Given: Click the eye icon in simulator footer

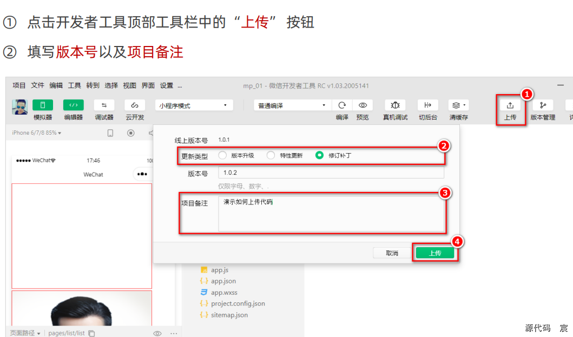Looking at the screenshot, I should click(x=157, y=333).
